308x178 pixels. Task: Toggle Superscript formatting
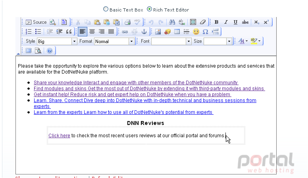[x=266, y=22]
